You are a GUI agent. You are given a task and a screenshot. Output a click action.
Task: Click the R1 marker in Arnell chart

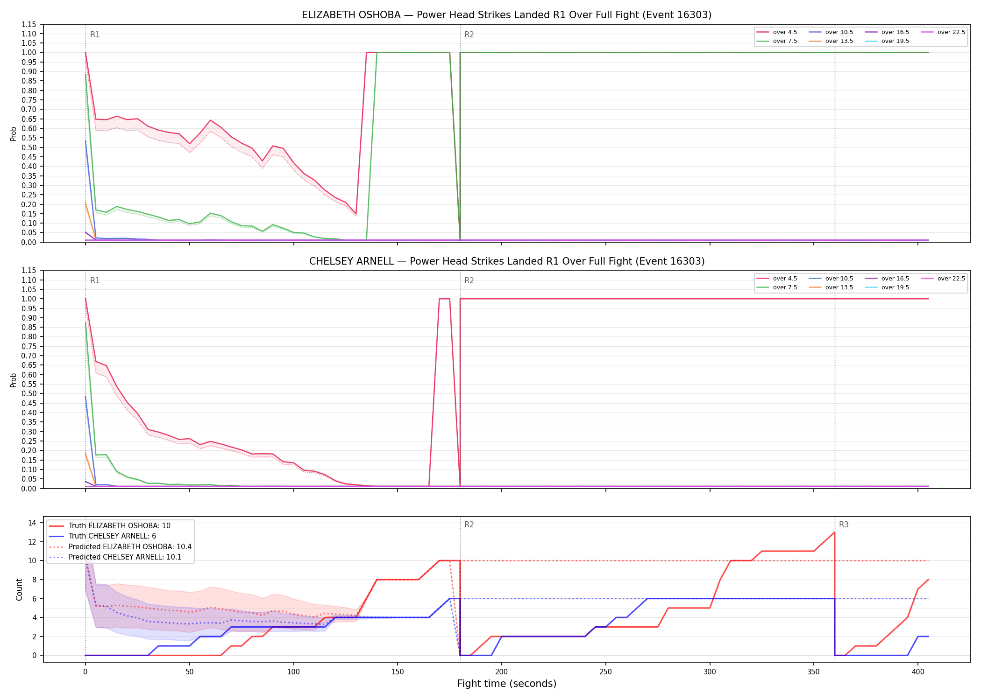coord(95,280)
